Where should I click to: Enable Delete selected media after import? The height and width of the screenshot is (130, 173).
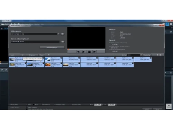point(27,109)
